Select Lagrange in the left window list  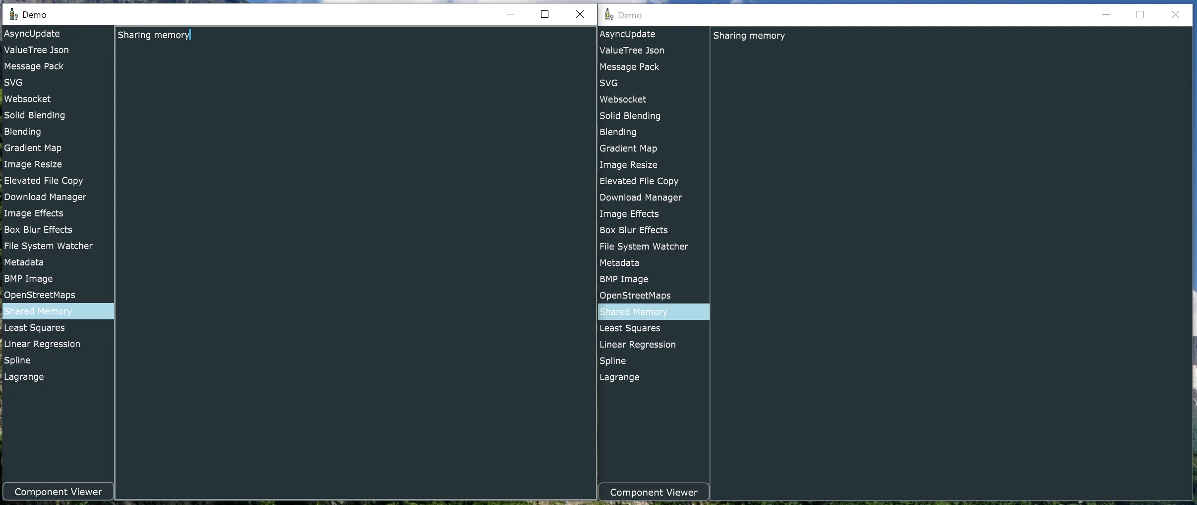(x=59, y=377)
